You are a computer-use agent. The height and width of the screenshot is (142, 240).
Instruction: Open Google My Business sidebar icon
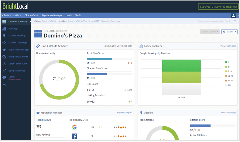click(x=4, y=57)
